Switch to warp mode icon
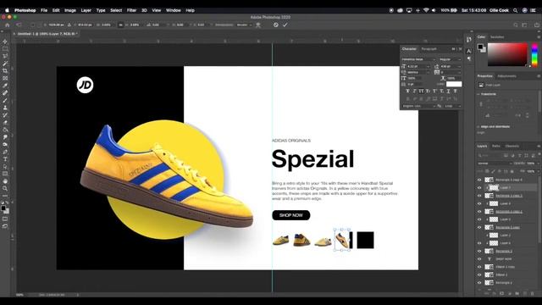 click(258, 25)
